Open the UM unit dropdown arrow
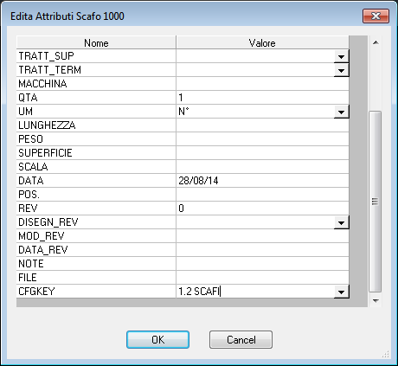The height and width of the screenshot is (366, 398). 341,112
